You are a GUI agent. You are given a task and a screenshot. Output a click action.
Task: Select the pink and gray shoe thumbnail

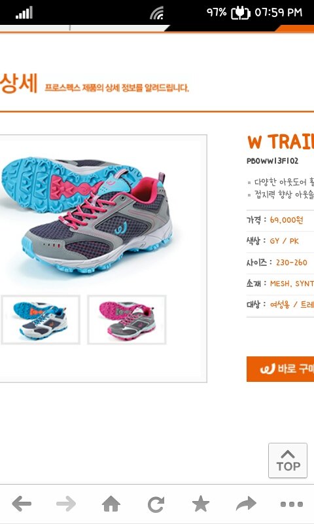(127, 320)
